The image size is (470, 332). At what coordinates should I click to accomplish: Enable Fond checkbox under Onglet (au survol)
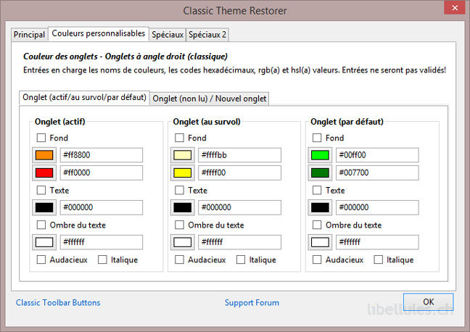click(179, 138)
